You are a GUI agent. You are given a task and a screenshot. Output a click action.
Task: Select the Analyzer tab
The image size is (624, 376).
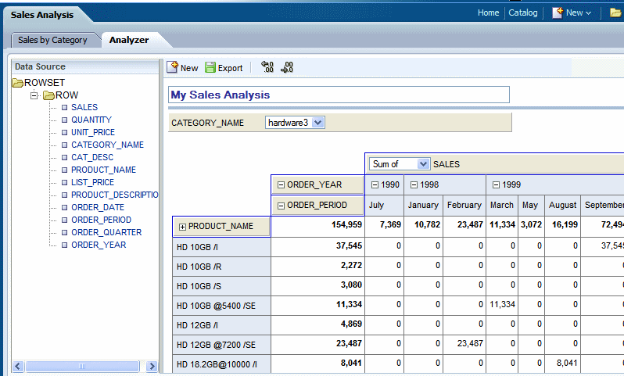tap(128, 40)
